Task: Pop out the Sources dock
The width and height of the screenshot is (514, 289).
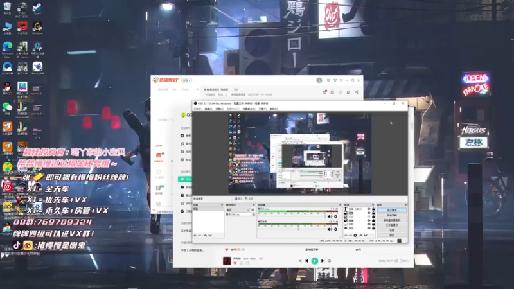Action: click(x=373, y=205)
